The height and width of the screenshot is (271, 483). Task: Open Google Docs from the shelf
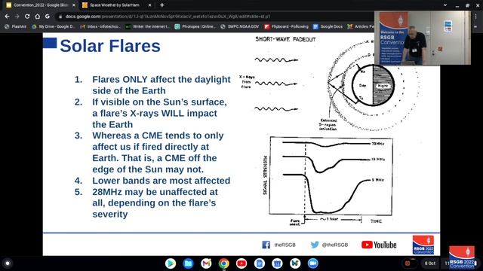pos(260,263)
